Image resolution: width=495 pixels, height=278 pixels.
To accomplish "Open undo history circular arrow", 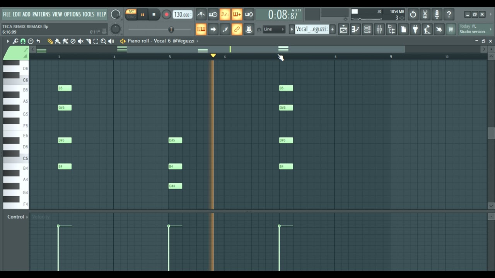I will point(413,15).
